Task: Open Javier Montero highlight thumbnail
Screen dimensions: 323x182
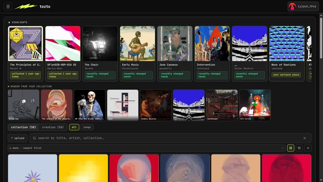Action: pos(249,44)
